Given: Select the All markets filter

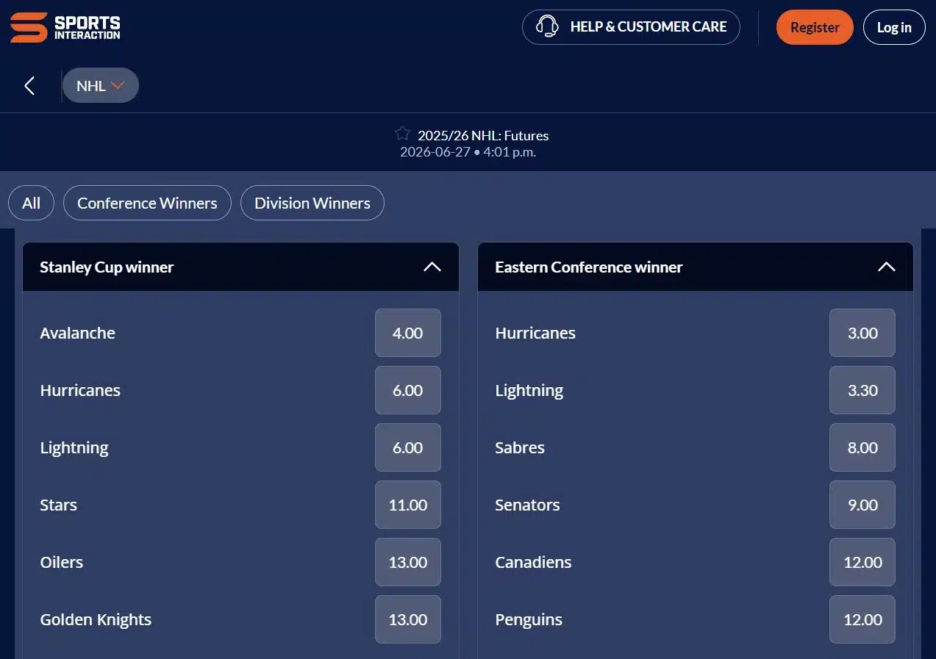Looking at the screenshot, I should click(x=30, y=203).
